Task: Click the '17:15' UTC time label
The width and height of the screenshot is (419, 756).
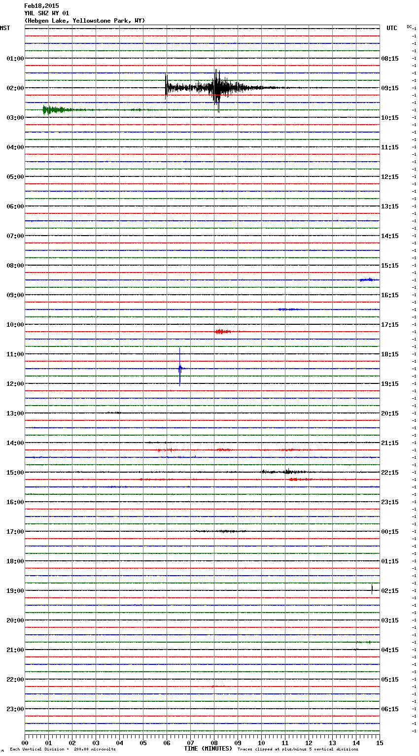Action: coord(390,325)
